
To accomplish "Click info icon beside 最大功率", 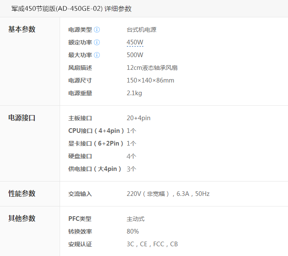I will 97,55.
